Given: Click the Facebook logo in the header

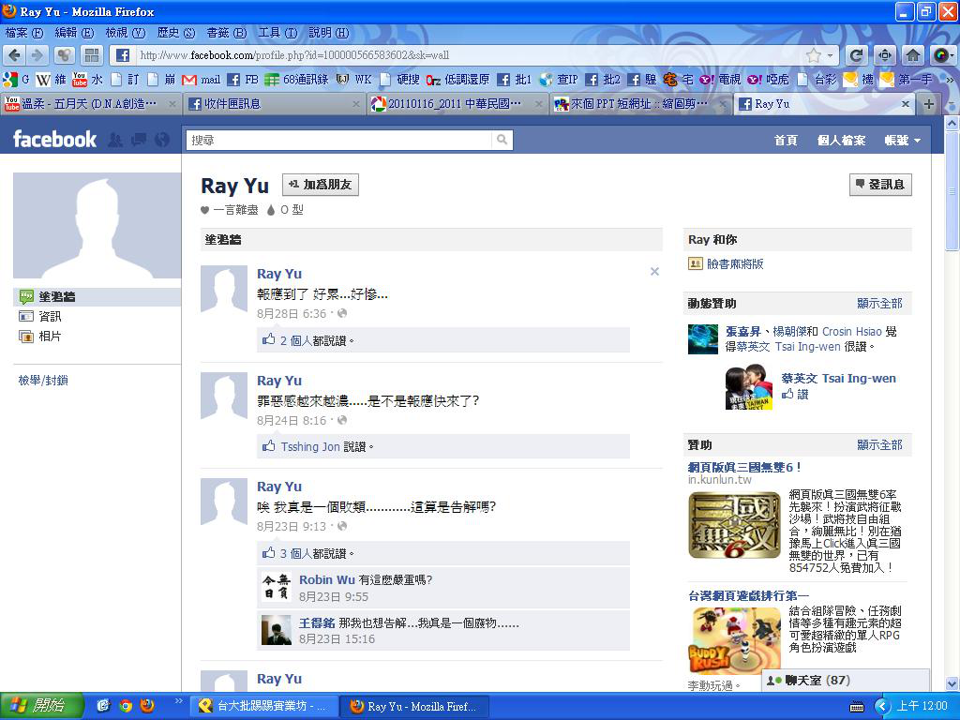Looking at the screenshot, I should coord(54,140).
